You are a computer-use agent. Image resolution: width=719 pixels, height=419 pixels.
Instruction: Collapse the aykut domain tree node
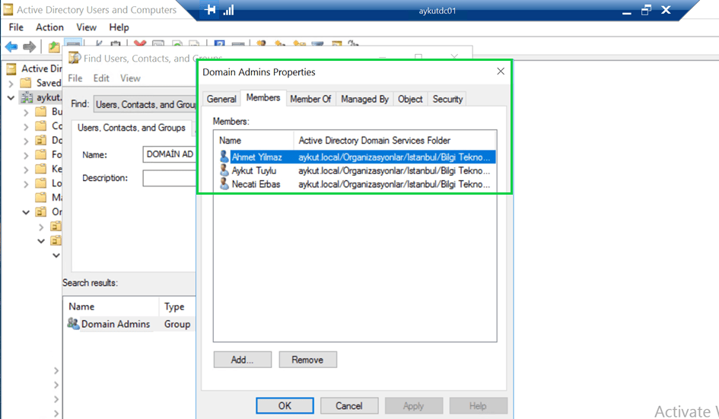point(11,98)
